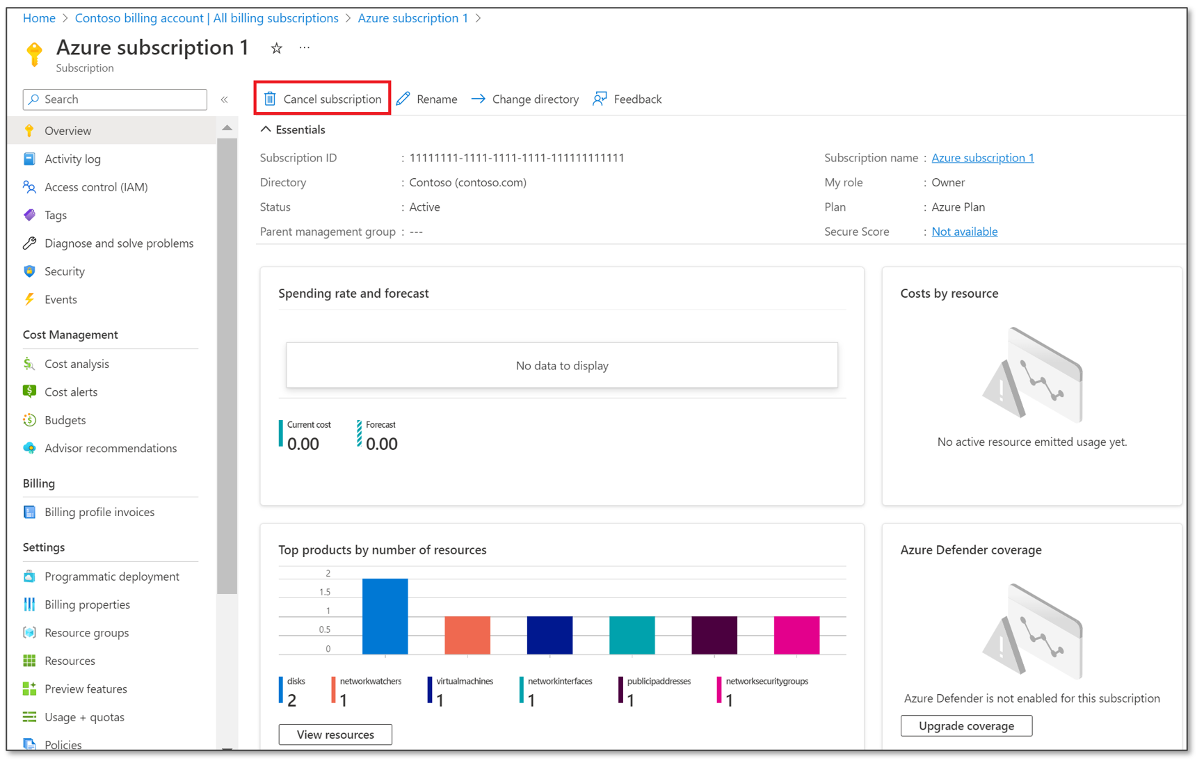Open Billing profile invoices icon
This screenshot has width=1204, height=763.
(29, 512)
